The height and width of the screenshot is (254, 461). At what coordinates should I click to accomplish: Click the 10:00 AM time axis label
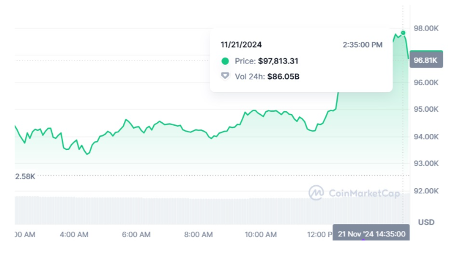[261, 234]
